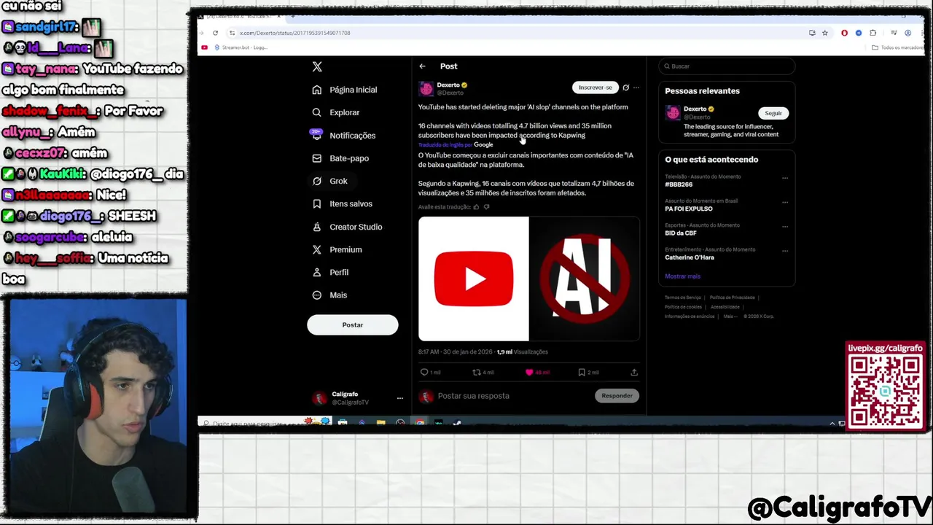Click the Chrome icon in the taskbar
This screenshot has width=933, height=525.
tap(420, 423)
